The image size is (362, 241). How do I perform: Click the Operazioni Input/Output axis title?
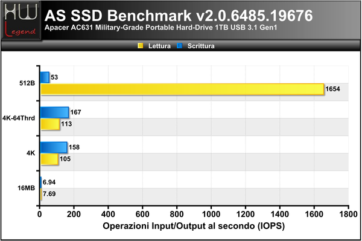tap(194, 226)
